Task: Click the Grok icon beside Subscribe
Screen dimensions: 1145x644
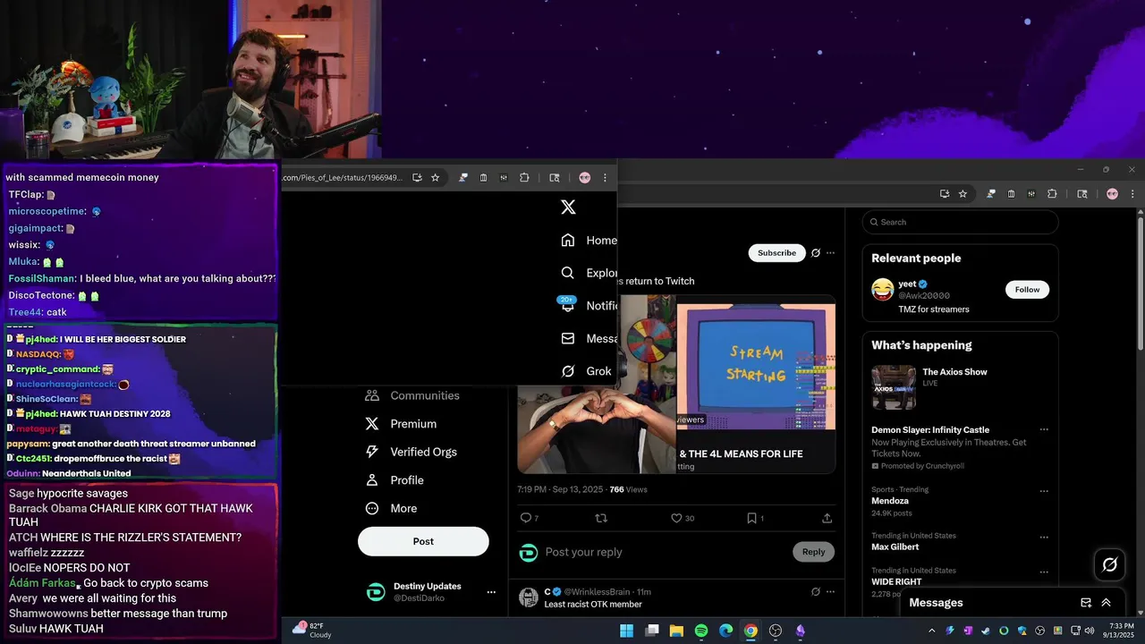Action: coord(816,253)
